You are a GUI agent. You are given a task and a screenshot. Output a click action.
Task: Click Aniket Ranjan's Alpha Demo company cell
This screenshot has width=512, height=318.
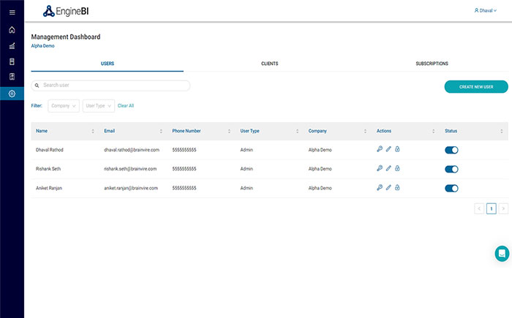(320, 188)
